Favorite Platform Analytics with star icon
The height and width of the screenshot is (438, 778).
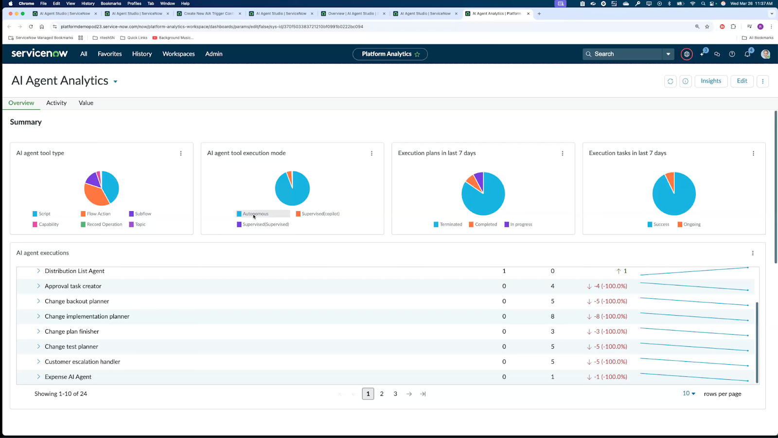pos(417,54)
